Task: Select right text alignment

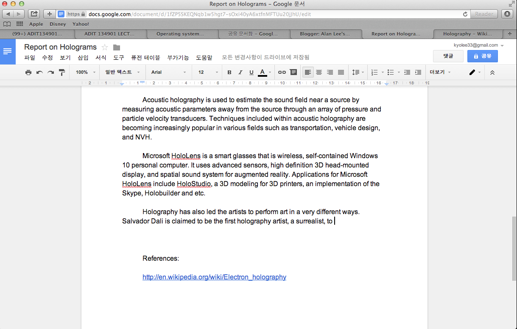Action: click(330, 72)
